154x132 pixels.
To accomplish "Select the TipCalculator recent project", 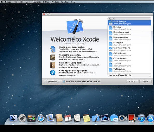I will [129, 70].
